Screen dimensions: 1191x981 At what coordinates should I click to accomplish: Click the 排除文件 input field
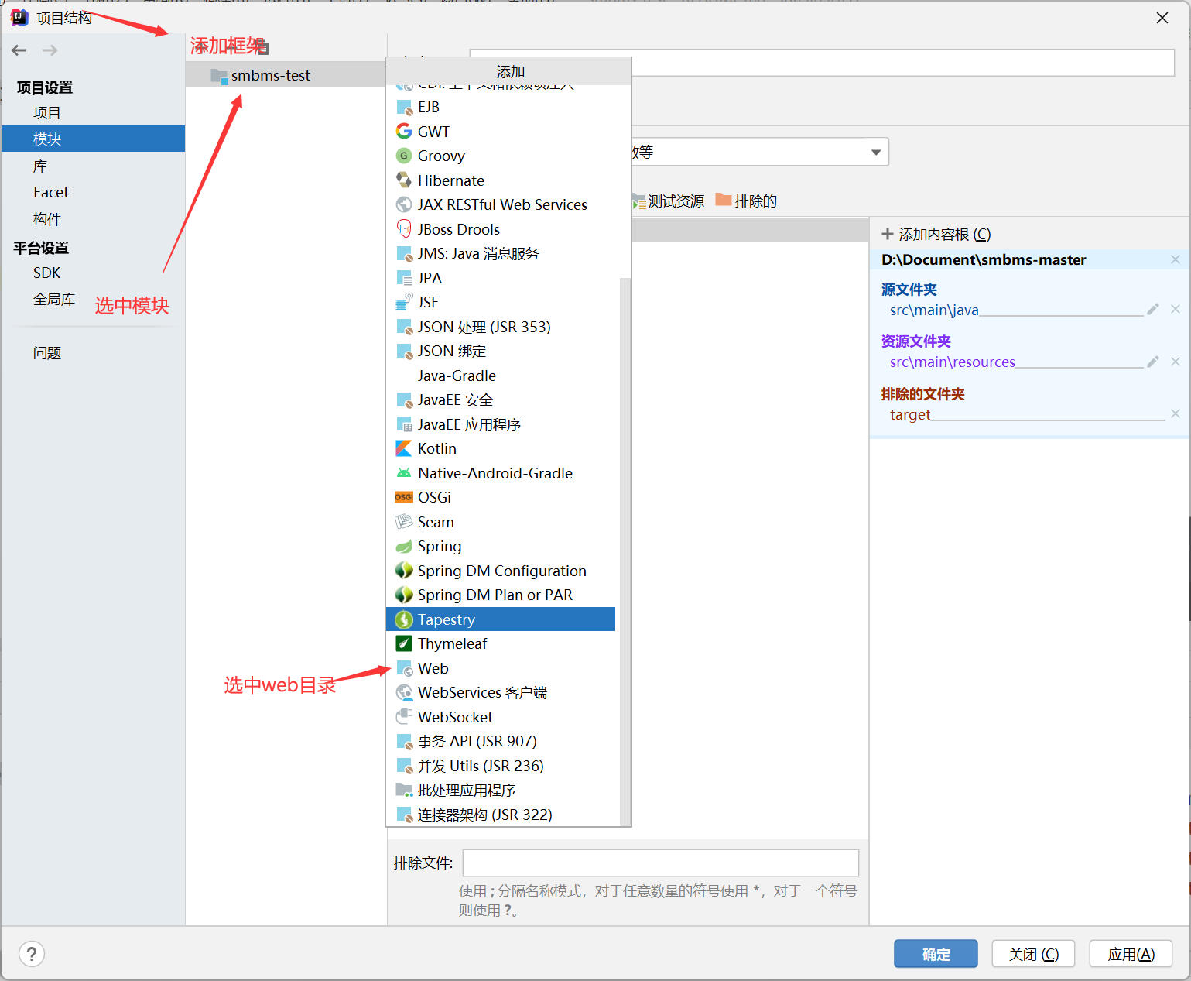(x=661, y=863)
